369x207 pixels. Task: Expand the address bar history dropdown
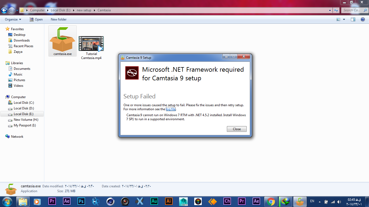coord(330,10)
